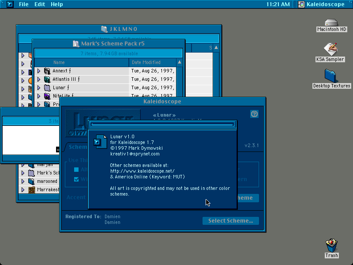This screenshot has height=265, width=353.
Task: Open the Edit menu
Action: (40, 4)
